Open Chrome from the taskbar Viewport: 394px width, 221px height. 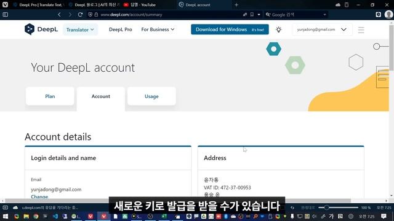pos(36,216)
